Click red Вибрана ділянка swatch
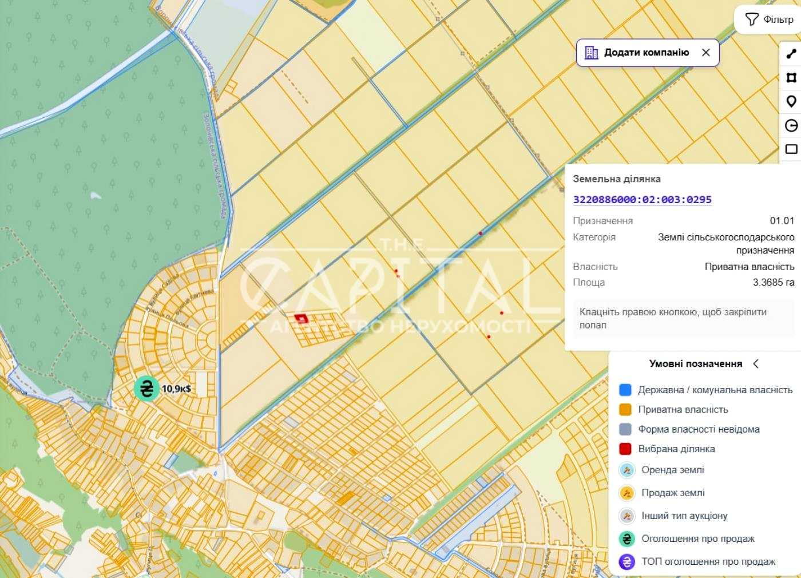This screenshot has width=801, height=578. coord(625,449)
